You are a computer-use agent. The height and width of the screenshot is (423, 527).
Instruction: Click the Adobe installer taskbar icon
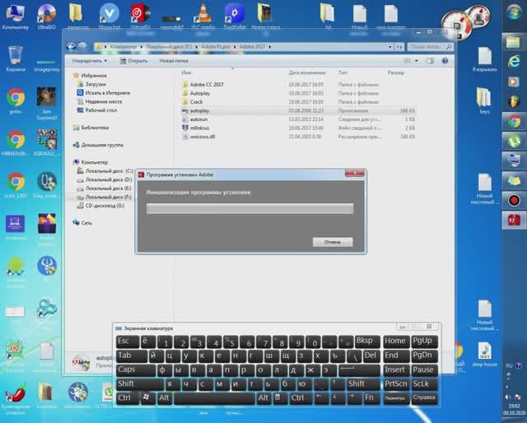(514, 220)
